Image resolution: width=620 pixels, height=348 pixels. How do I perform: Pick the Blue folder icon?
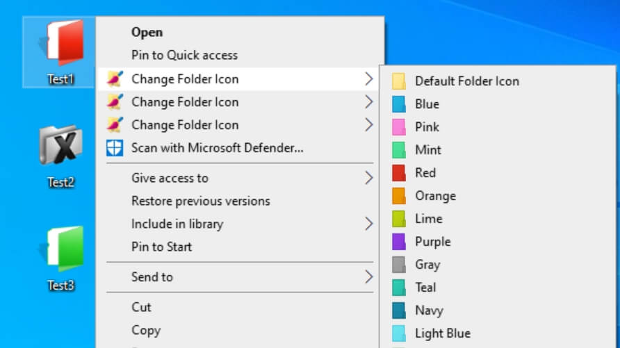click(x=427, y=104)
